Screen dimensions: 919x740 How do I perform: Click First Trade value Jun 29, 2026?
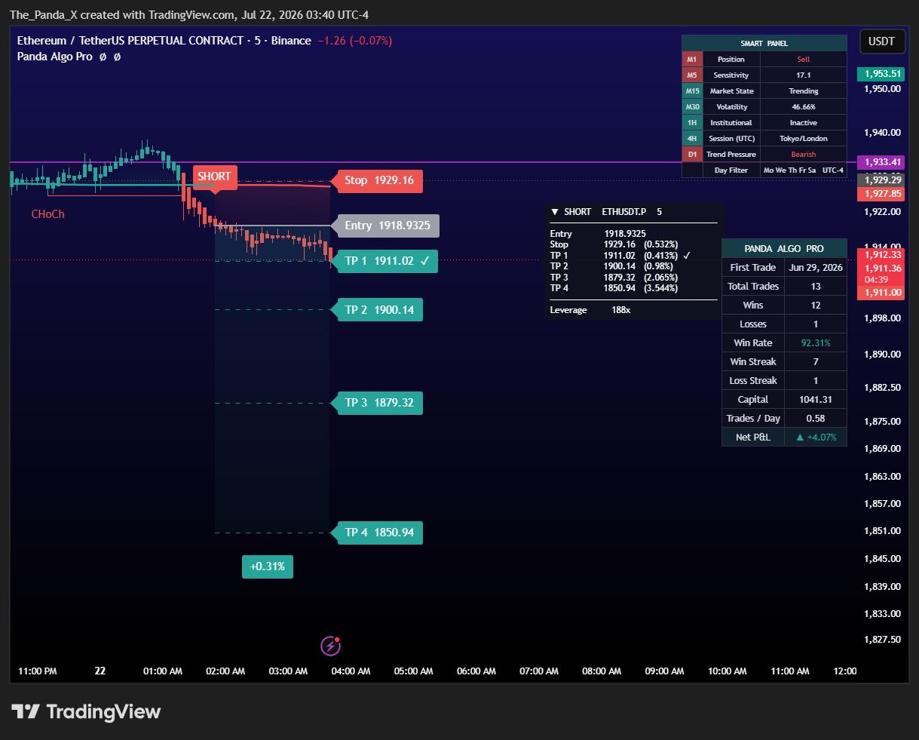tap(816, 267)
